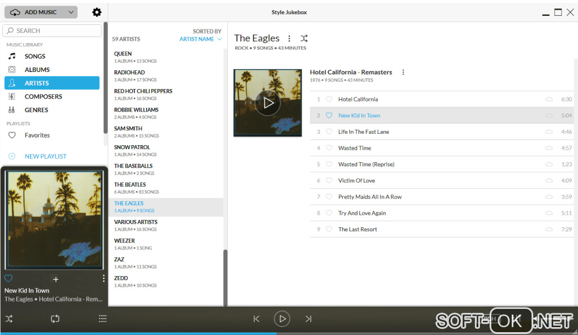Open Composers in the music library

[52, 96]
